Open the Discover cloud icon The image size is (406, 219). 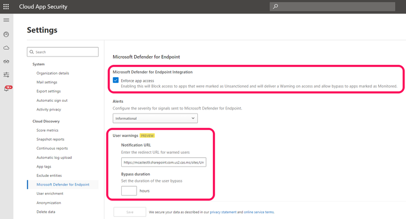(x=6, y=48)
